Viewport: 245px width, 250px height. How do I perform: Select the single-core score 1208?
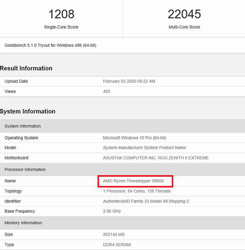pos(61,14)
